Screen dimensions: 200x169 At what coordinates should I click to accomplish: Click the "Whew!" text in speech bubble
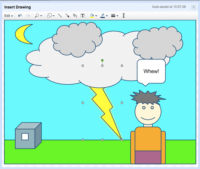[151, 71]
